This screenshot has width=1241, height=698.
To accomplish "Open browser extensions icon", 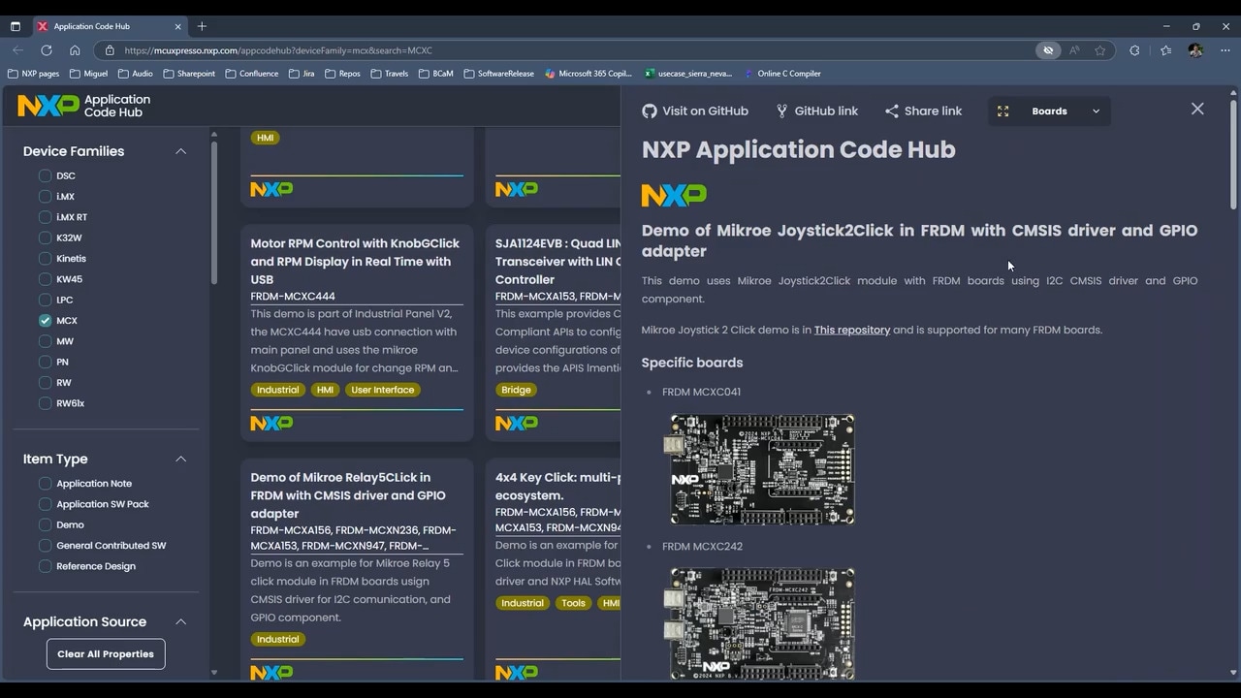I will (1134, 50).
